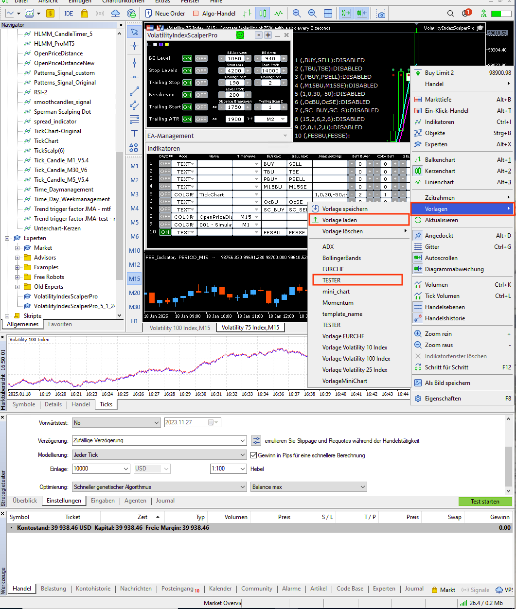Click the tile windows grid icon

click(x=328, y=14)
